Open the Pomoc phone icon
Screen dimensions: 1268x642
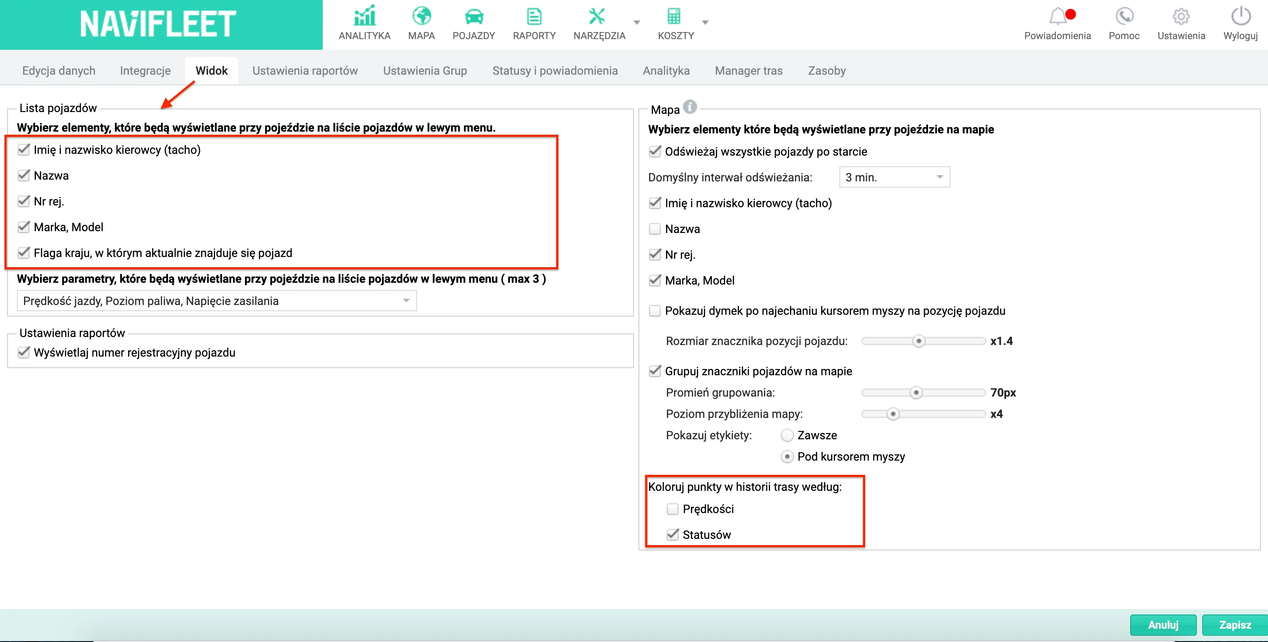click(x=1124, y=16)
